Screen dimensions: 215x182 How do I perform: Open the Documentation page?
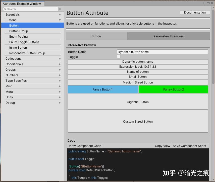pos(195,12)
